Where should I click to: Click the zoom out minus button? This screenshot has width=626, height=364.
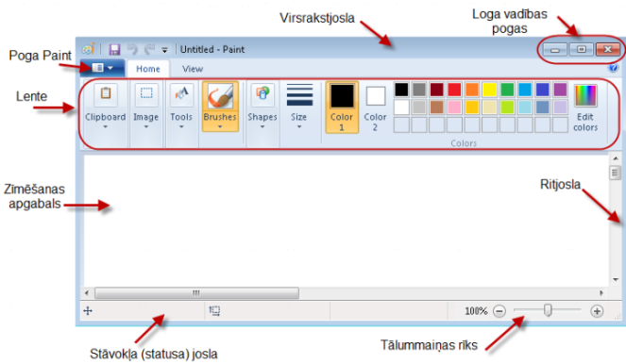click(499, 311)
